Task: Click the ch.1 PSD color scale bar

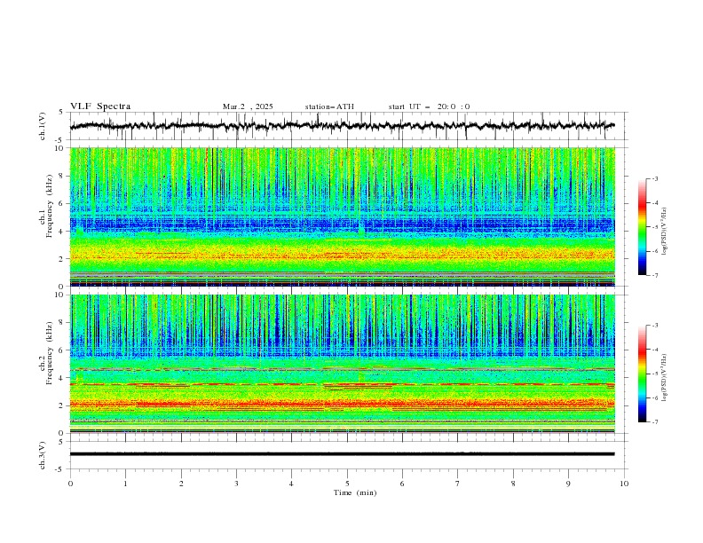Action: (642, 227)
